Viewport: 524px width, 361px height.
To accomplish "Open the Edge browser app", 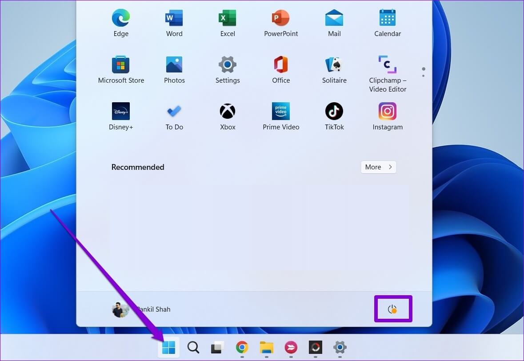I will point(120,23).
